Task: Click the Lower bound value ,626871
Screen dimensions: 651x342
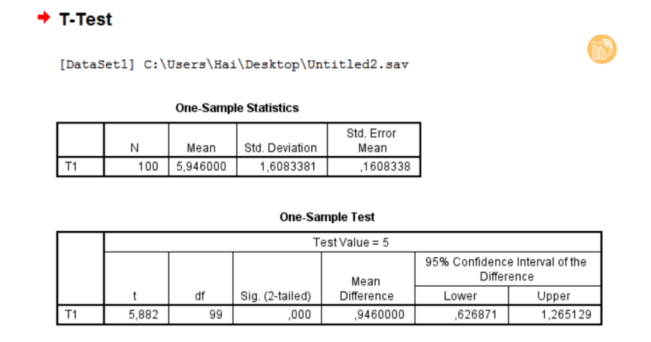Action: coord(474,315)
